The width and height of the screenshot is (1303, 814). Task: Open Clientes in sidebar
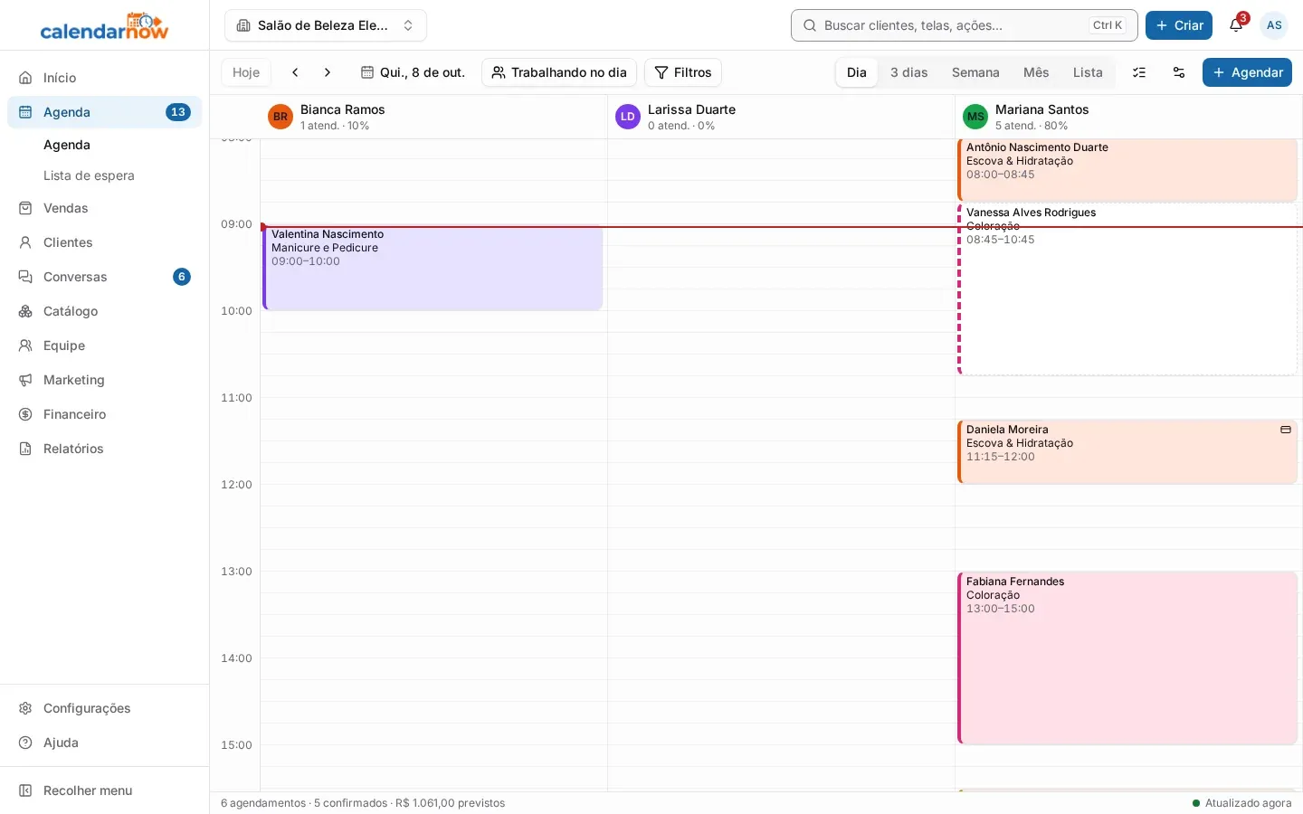pos(104,242)
